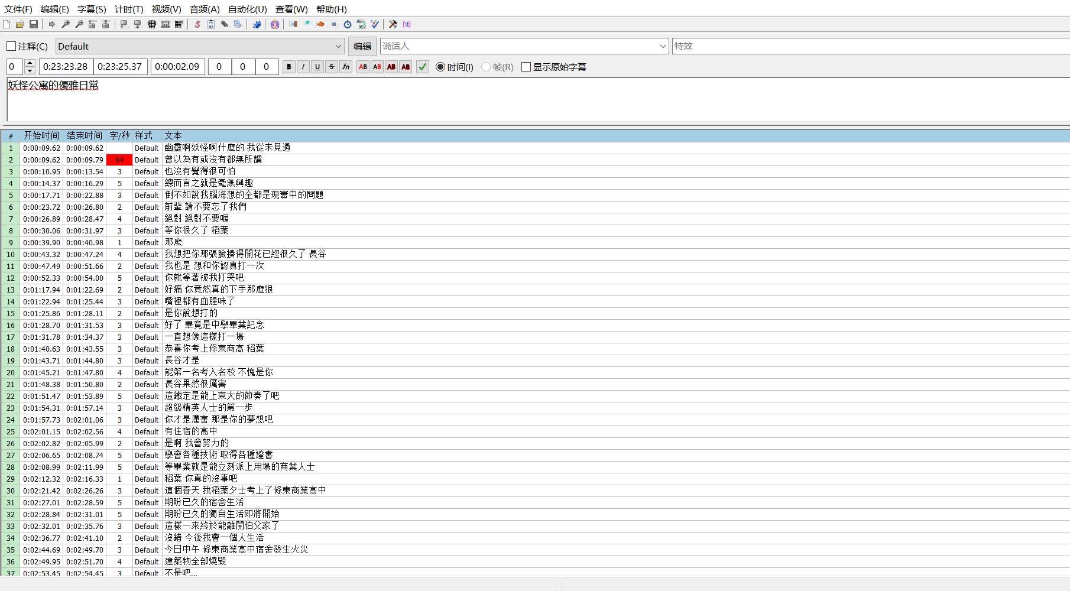Open the Fonts Collector

pos(238,24)
